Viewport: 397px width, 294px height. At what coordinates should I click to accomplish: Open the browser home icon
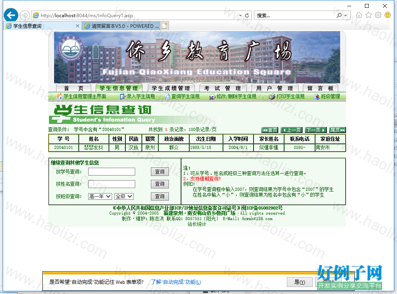[x=359, y=15]
